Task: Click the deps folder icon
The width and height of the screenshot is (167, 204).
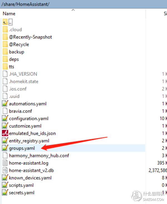Action: click(5, 59)
